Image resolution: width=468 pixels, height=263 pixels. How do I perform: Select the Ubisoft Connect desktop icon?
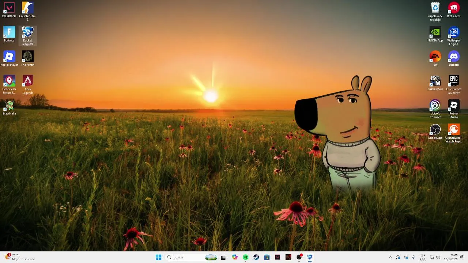tap(435, 109)
